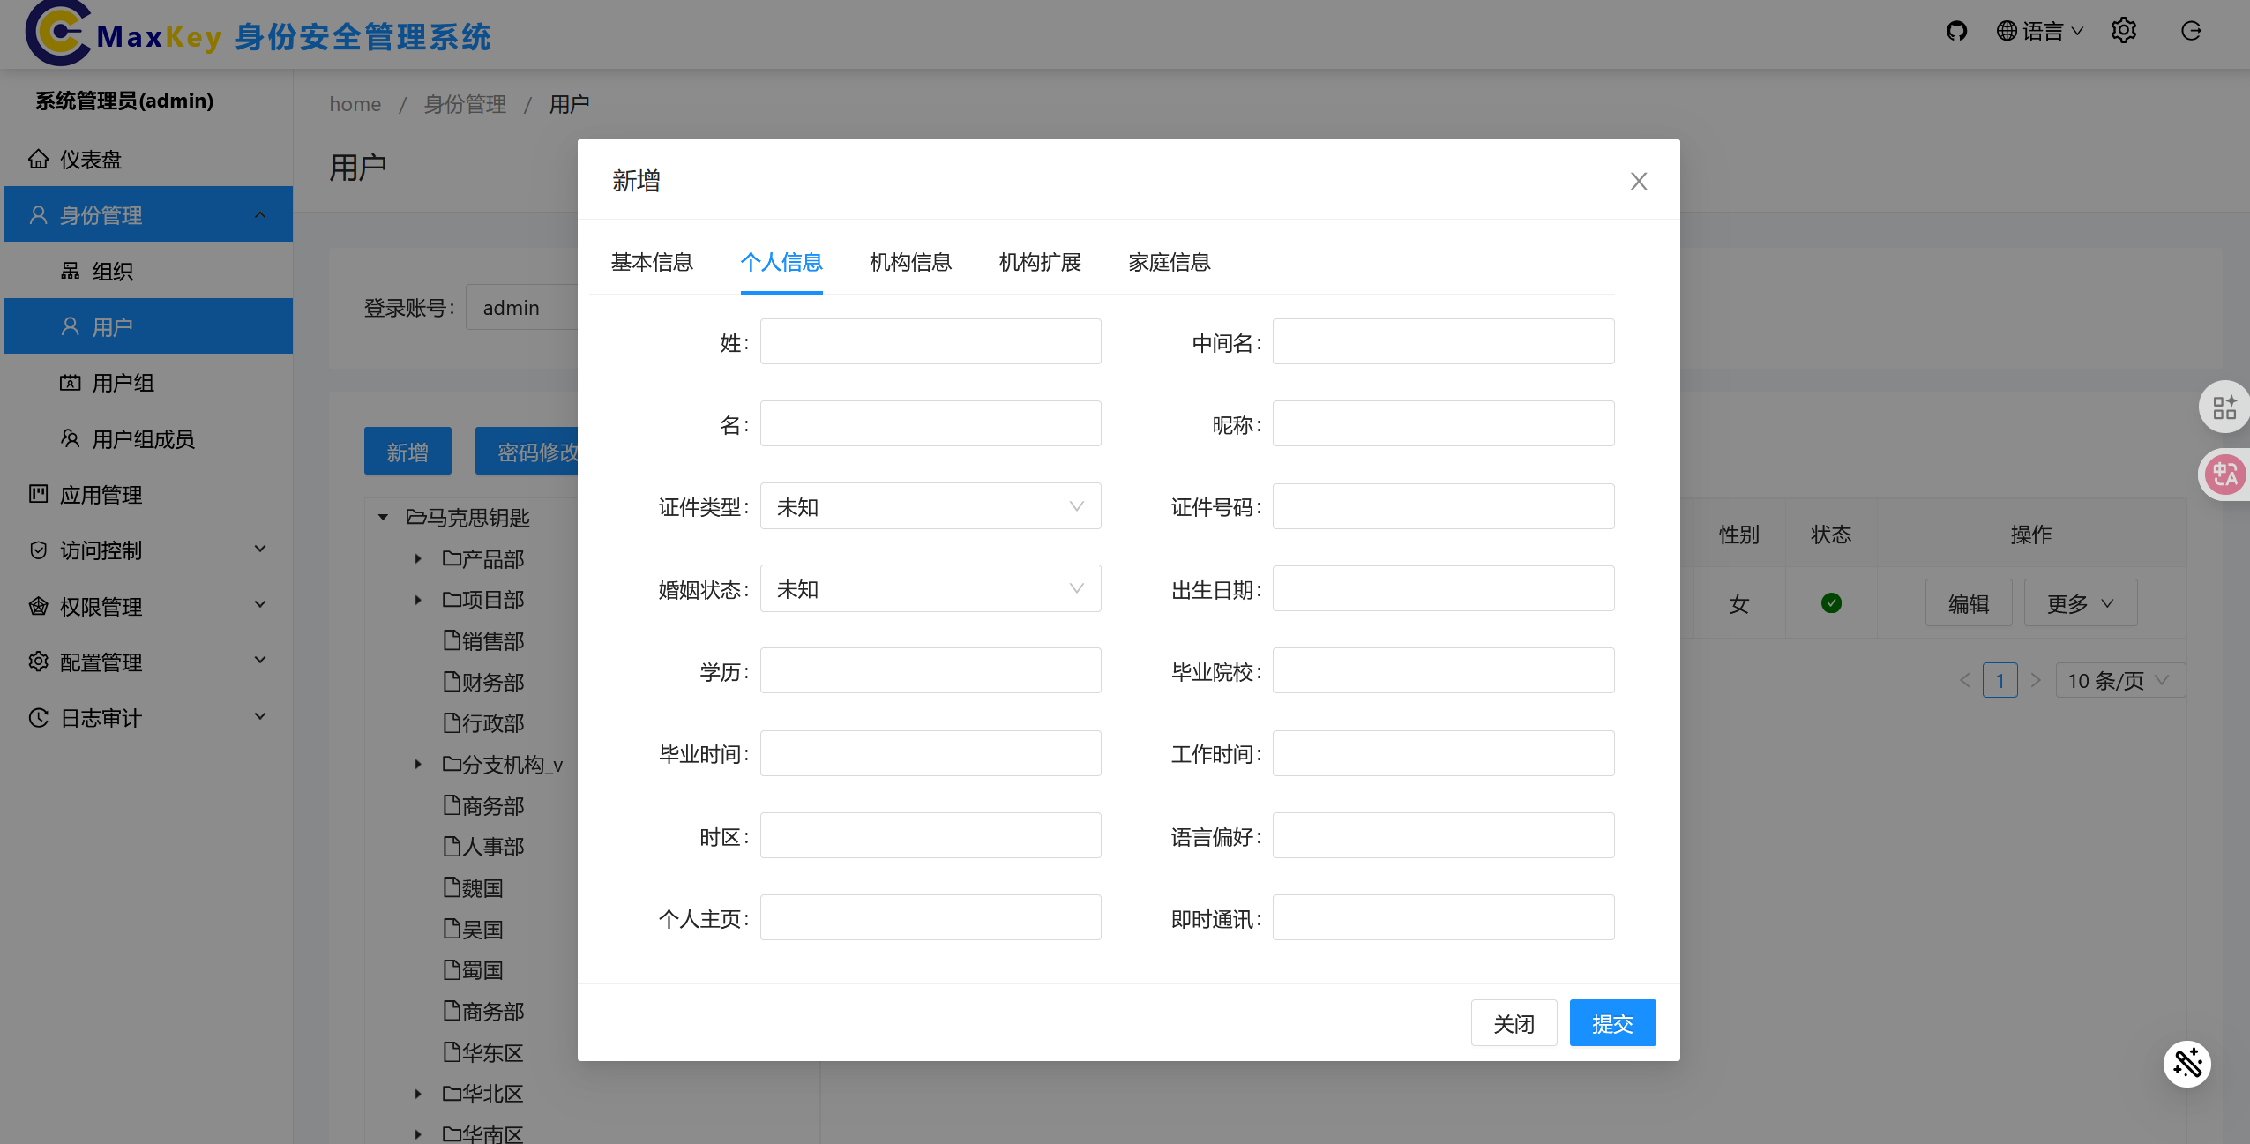The height and width of the screenshot is (1144, 2250).
Task: Click the 提交 submit button
Action: point(1611,1022)
